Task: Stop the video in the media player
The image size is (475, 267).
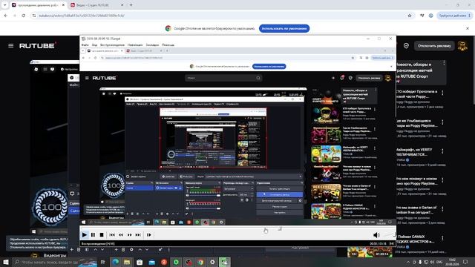Action: (x=102, y=234)
